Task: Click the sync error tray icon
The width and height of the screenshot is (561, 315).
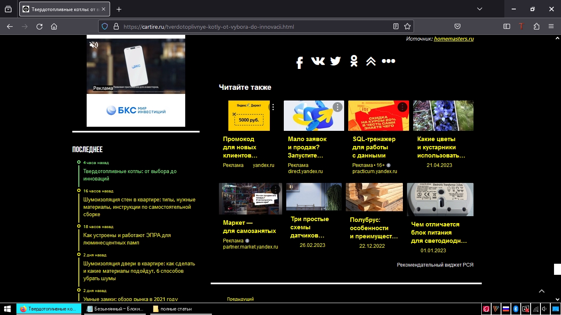Action: coord(526,309)
